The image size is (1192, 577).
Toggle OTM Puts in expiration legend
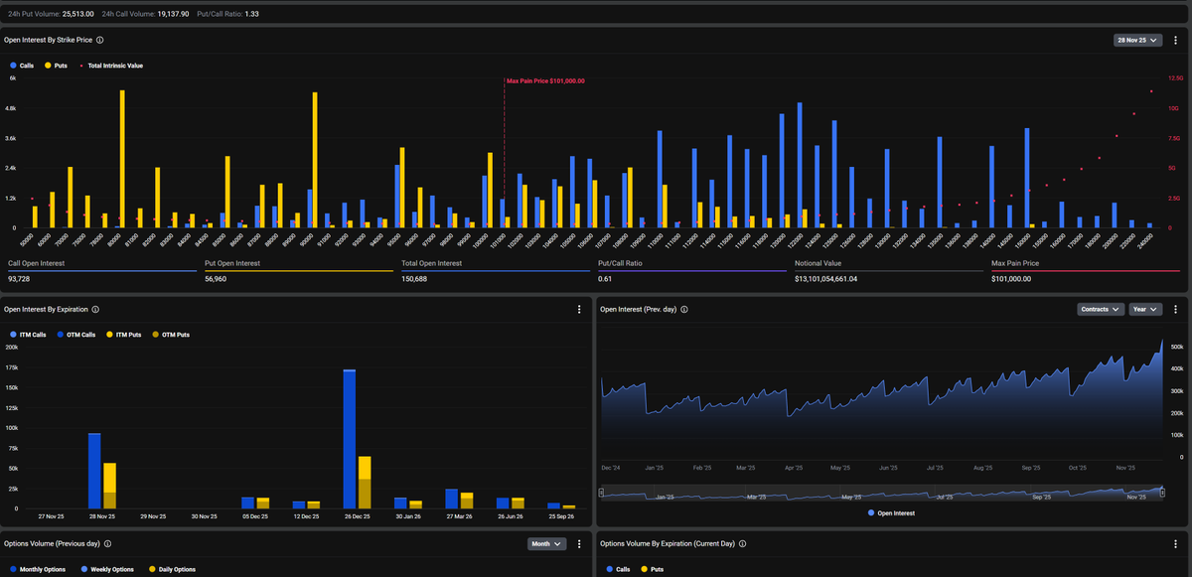coord(170,335)
